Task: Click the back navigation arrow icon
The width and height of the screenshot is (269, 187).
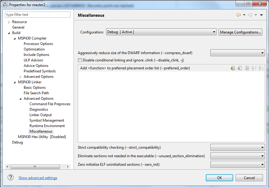Action: (x=239, y=15)
